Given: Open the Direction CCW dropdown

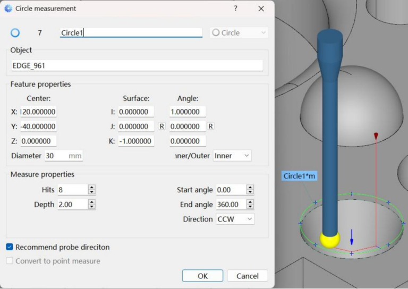Looking at the screenshot, I should [235, 219].
